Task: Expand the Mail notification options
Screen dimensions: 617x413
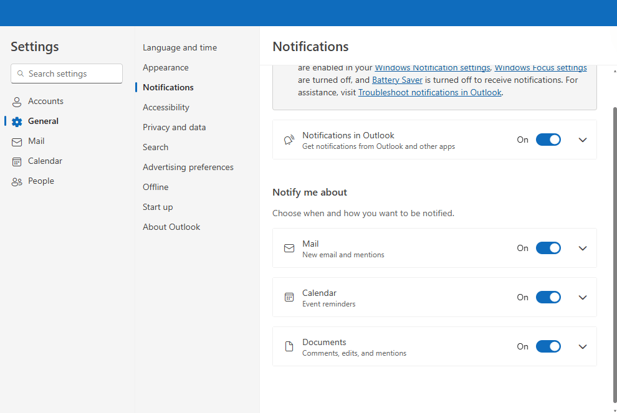Action: click(582, 247)
